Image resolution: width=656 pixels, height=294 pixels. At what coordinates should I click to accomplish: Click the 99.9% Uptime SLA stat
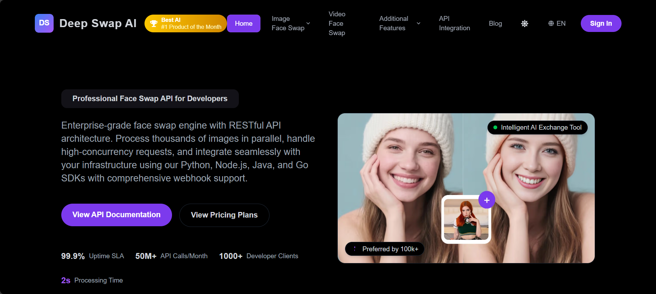tap(93, 256)
